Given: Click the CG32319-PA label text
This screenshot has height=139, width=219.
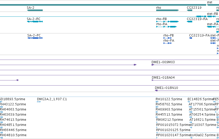Looking at the screenshot, I should coord(199,35).
